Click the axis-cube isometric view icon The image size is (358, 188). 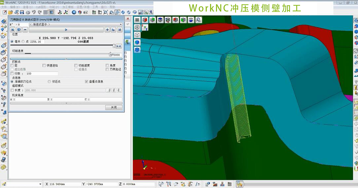click(x=168, y=20)
